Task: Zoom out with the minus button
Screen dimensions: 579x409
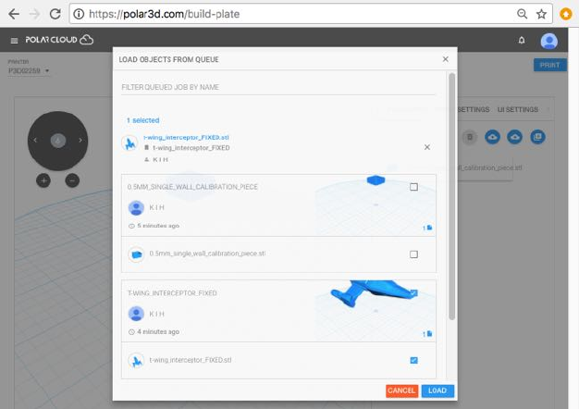Action: pyautogui.click(x=72, y=180)
